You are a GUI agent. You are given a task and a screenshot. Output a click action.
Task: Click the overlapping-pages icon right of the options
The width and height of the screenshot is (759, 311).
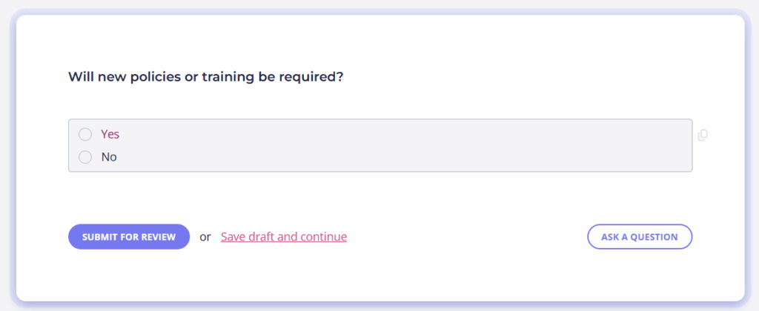pos(703,135)
